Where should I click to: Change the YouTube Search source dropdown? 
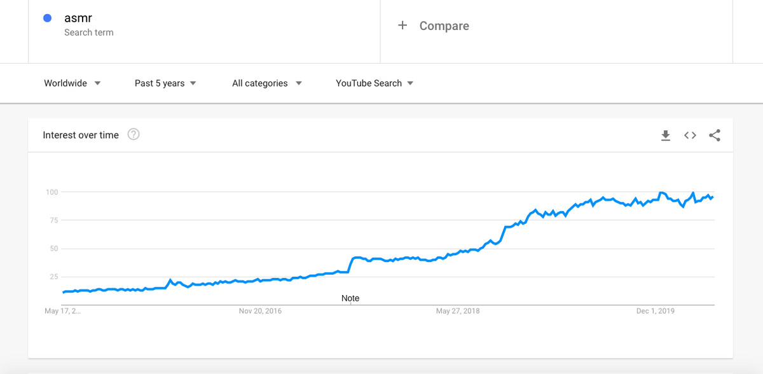tap(375, 83)
